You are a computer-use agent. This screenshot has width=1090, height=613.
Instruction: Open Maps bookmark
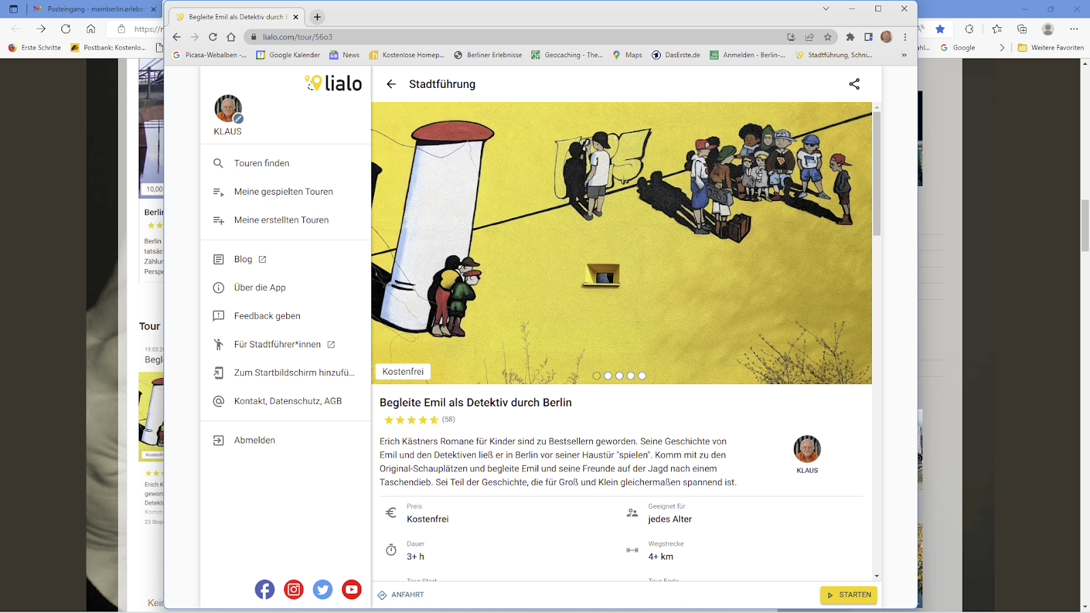point(627,55)
